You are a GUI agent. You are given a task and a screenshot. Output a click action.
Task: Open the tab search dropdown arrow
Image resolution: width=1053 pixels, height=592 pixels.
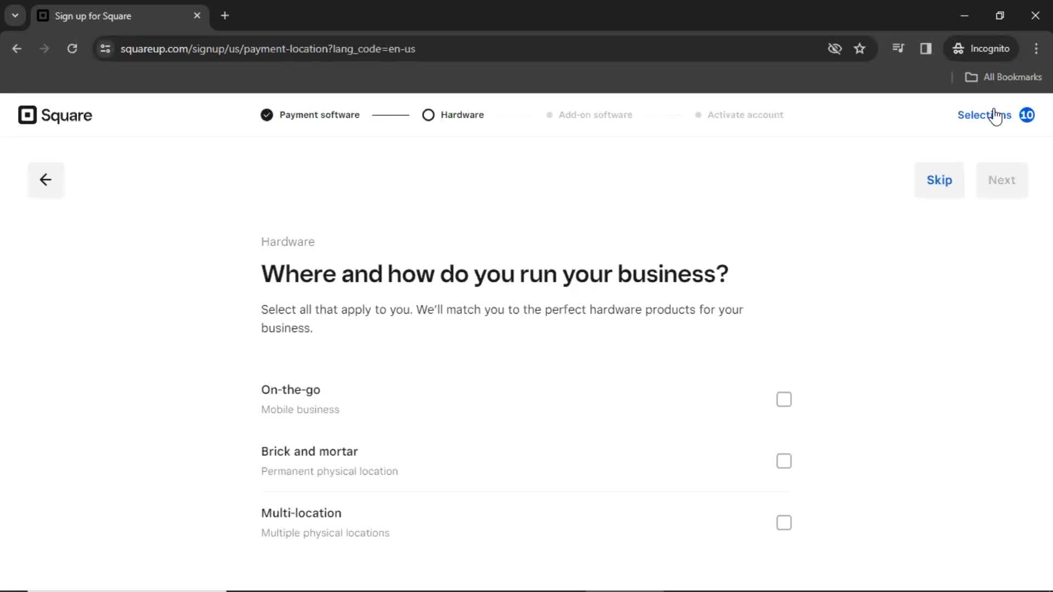click(15, 15)
